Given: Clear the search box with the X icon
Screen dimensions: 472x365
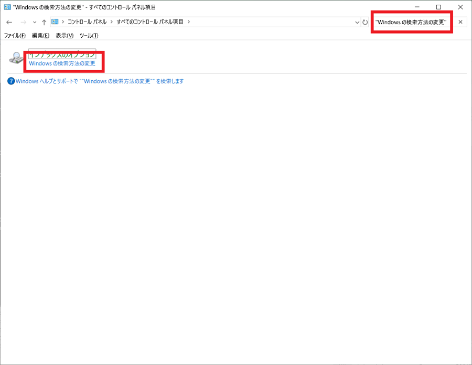Looking at the screenshot, I should 460,22.
